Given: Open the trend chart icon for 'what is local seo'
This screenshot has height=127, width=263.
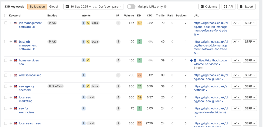Looking at the screenshot, I should pyautogui.click(x=236, y=75).
